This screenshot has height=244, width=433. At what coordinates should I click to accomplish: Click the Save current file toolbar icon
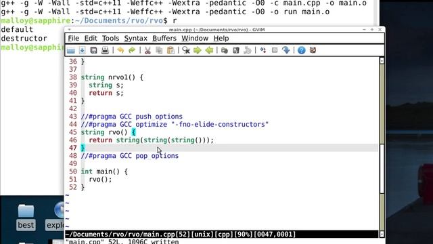coord(82,50)
